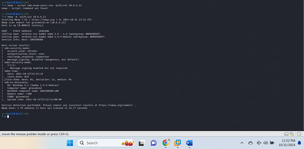Click the airplane mode tray icon
The width and height of the screenshot is (304, 149).
pyautogui.click(x=259, y=143)
